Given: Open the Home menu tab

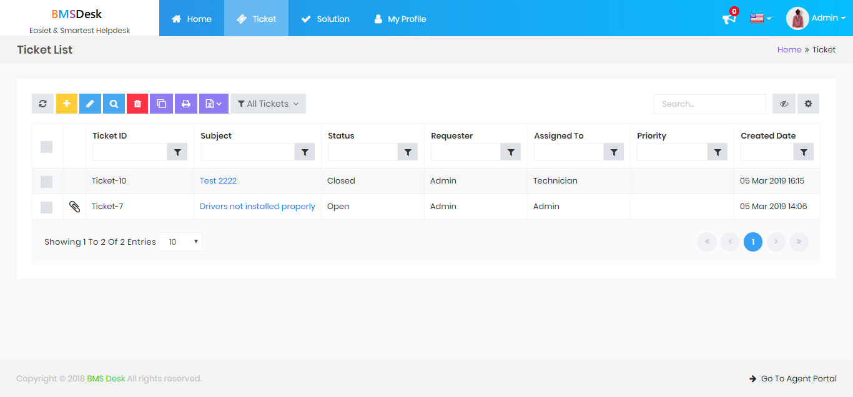Looking at the screenshot, I should [192, 18].
